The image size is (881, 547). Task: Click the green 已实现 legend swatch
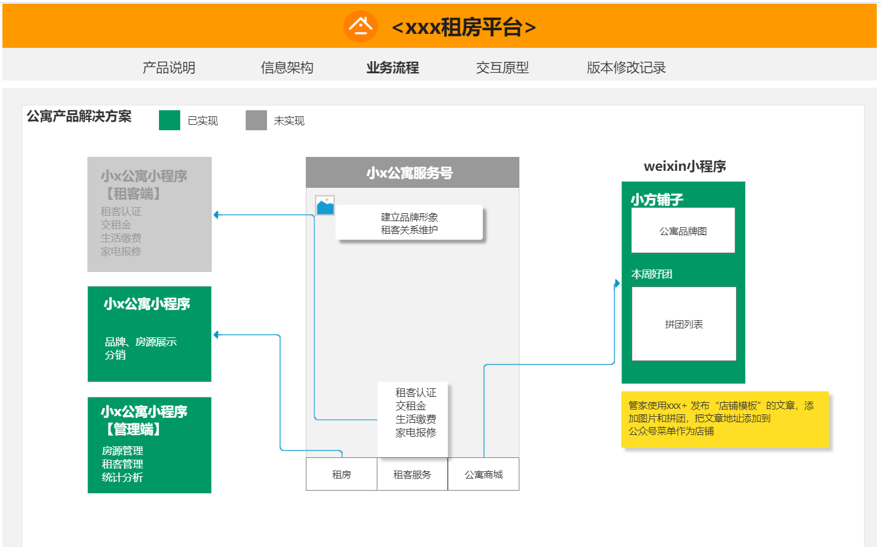[169, 120]
